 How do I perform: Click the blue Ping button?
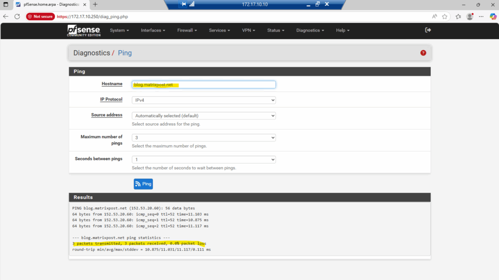143,184
